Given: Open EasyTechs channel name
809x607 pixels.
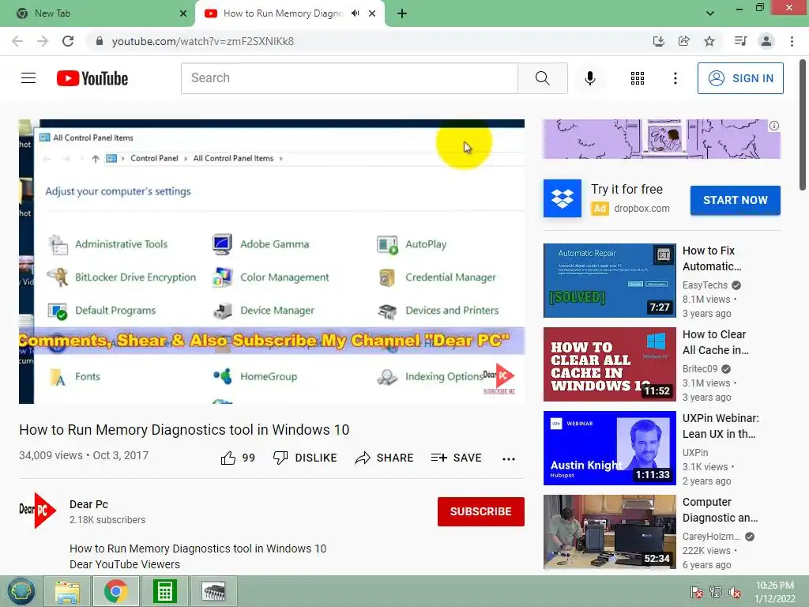Looking at the screenshot, I should (x=705, y=285).
